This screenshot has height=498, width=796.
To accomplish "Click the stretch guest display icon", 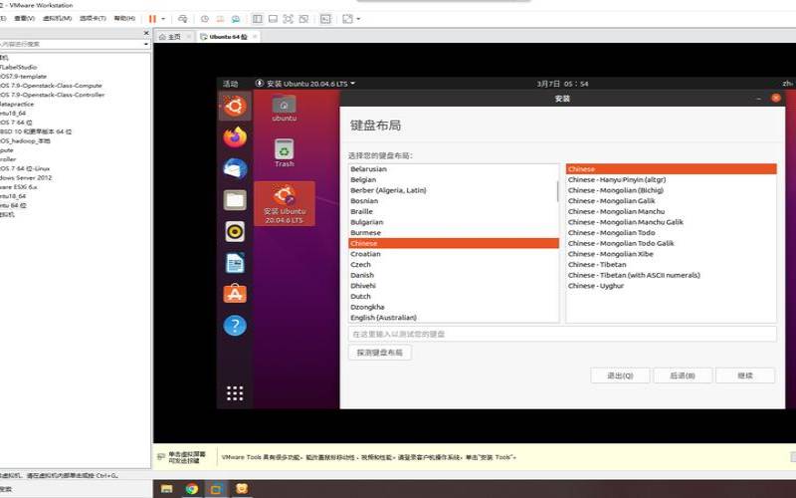I will tap(347, 19).
